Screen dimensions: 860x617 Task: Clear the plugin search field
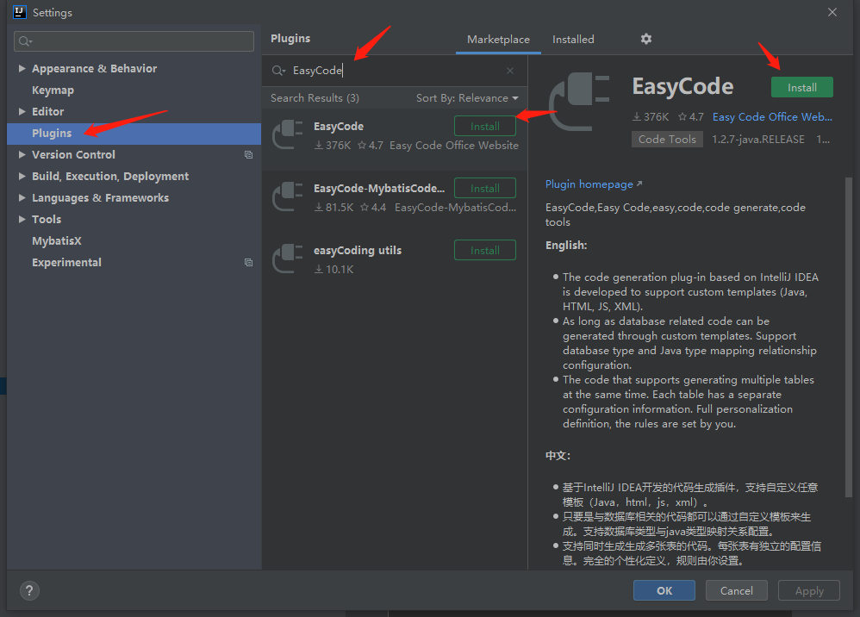click(x=510, y=71)
